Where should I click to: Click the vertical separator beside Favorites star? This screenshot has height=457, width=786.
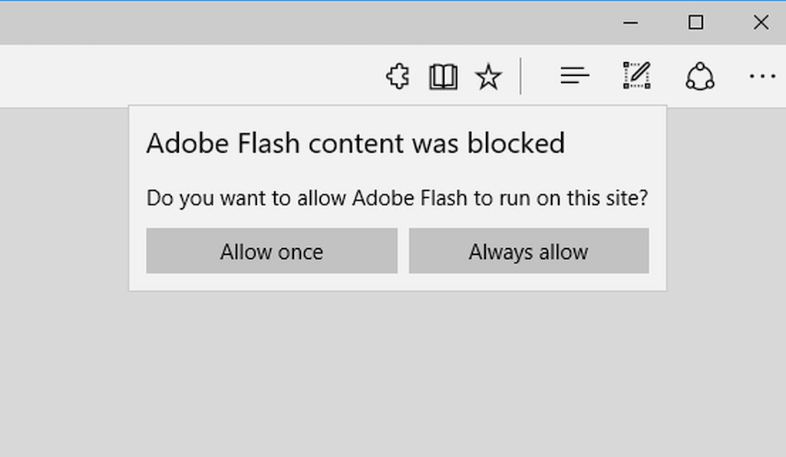point(521,76)
